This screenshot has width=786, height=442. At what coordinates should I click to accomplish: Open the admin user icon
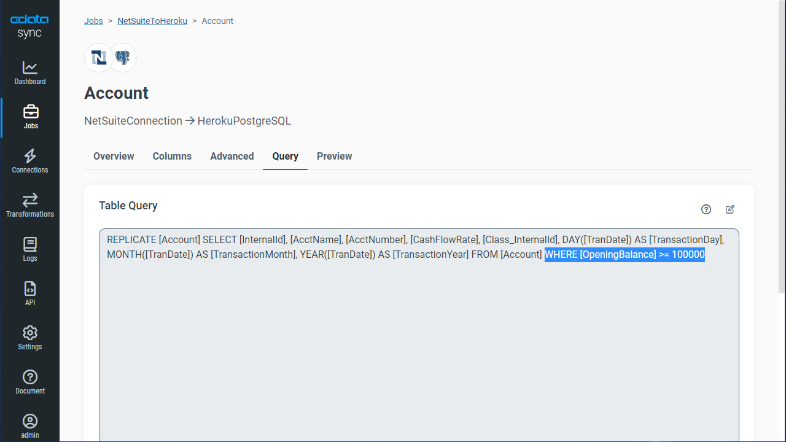30,426
